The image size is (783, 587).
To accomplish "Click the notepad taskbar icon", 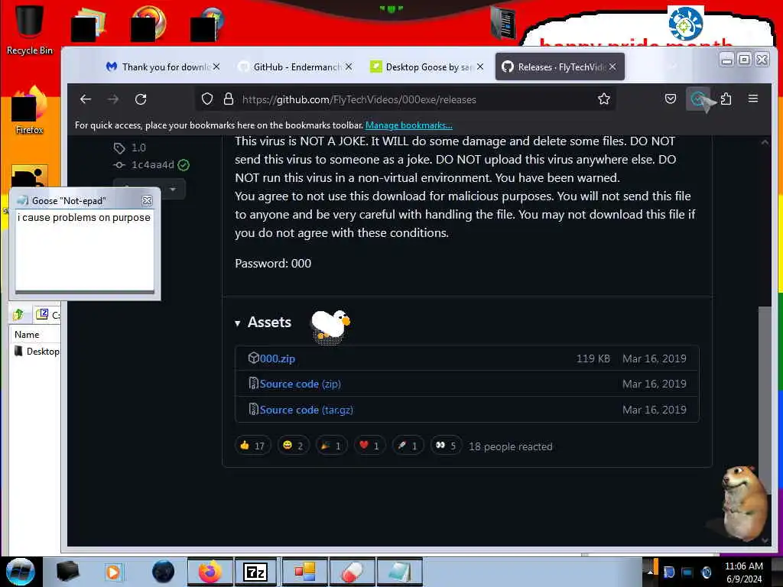I will 399,572.
